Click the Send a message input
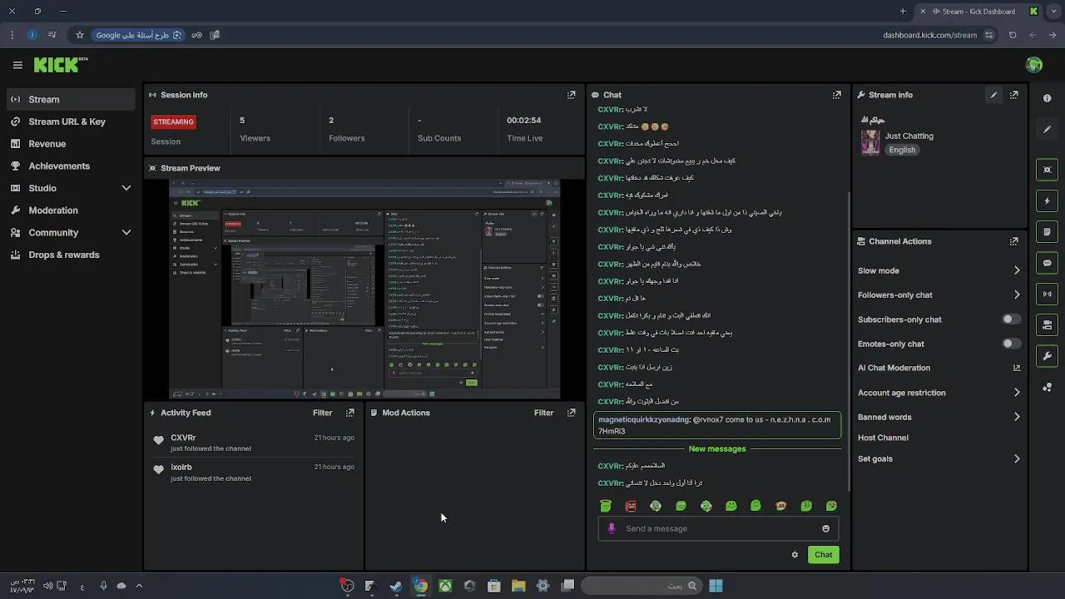The width and height of the screenshot is (1065, 599). tap(718, 528)
